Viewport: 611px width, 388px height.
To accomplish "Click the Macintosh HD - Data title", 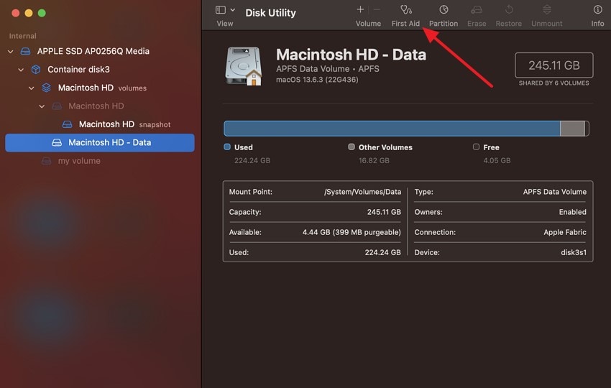I will pos(351,55).
